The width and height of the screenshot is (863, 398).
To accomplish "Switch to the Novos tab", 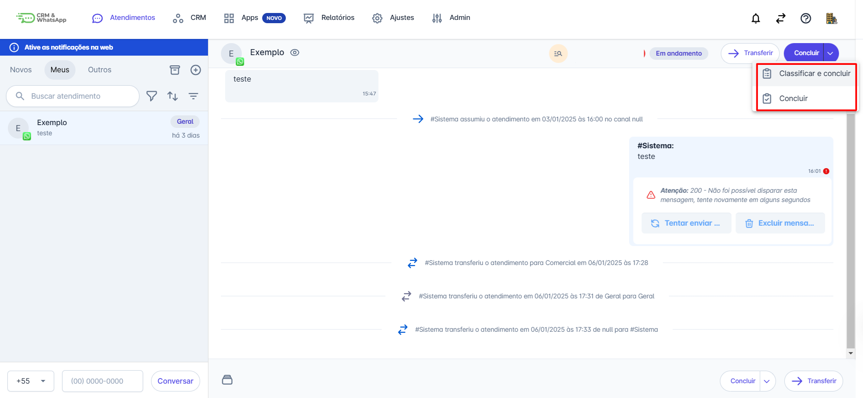I will [21, 70].
